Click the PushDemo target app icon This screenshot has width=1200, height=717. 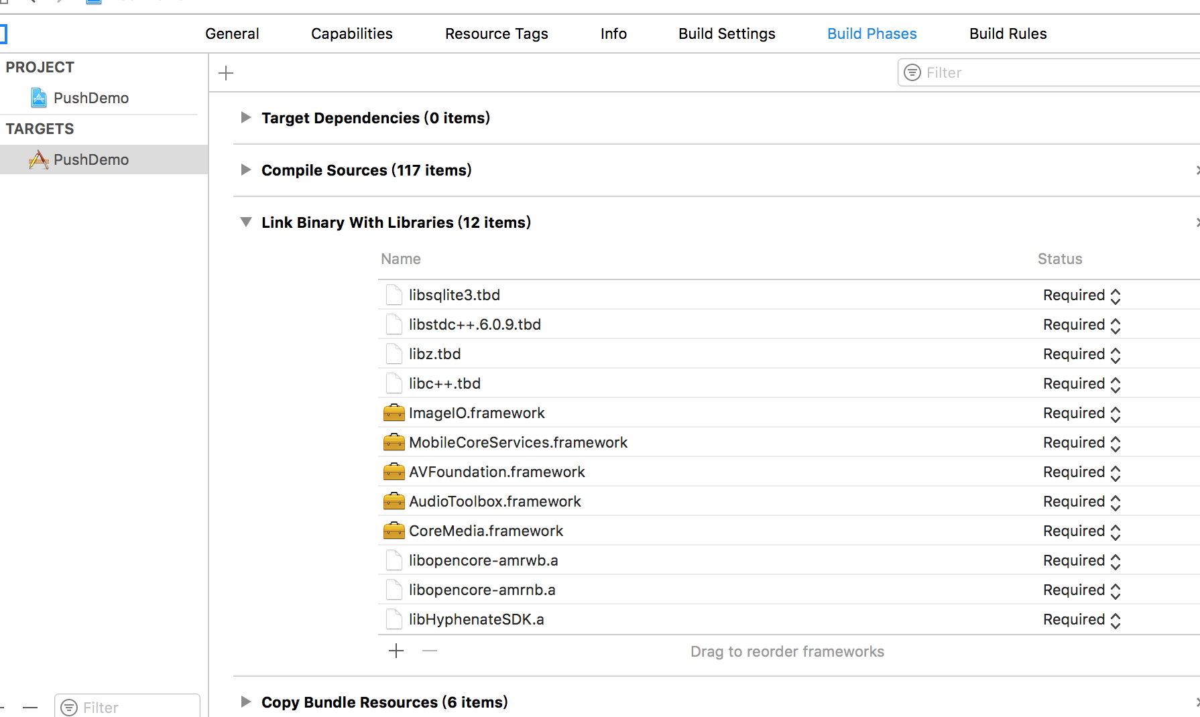tap(39, 159)
